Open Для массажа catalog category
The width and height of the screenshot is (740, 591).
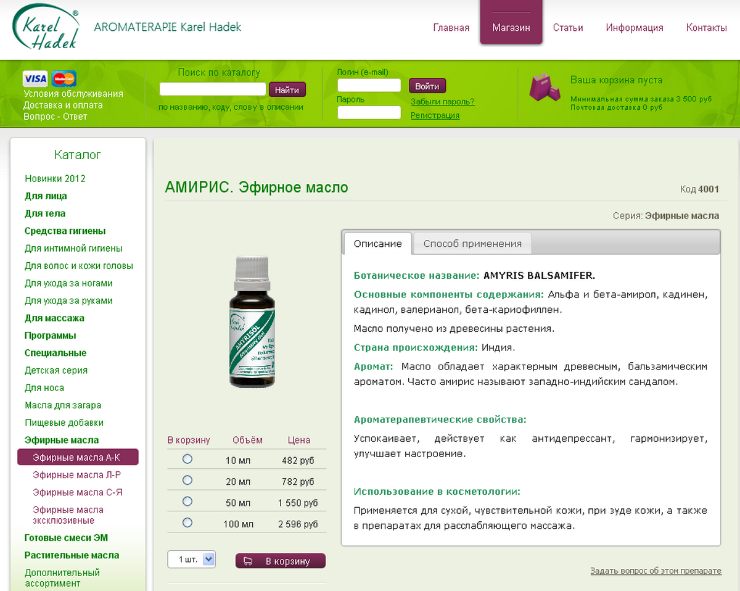click(x=54, y=318)
